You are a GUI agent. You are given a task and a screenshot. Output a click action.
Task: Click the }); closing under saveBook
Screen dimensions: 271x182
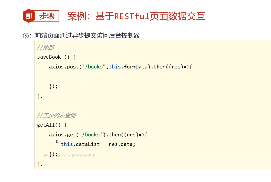53,86
